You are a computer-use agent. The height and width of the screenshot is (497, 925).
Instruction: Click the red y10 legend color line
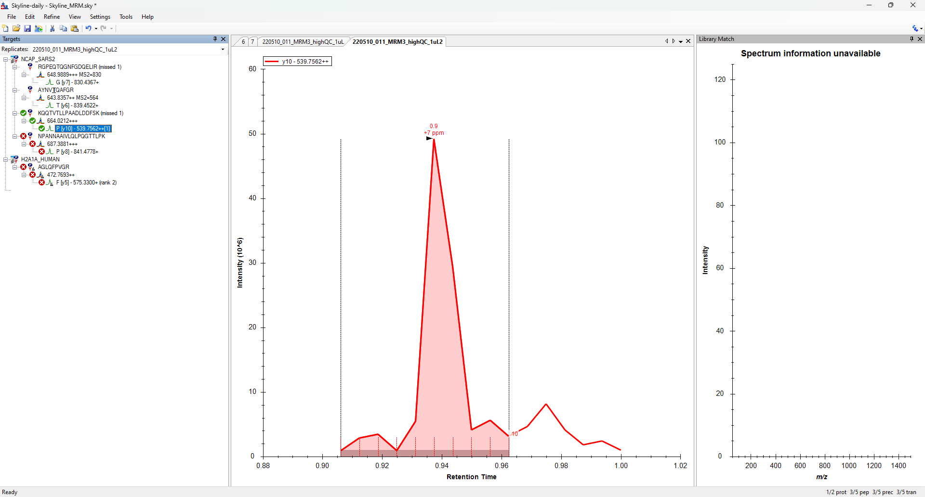272,62
